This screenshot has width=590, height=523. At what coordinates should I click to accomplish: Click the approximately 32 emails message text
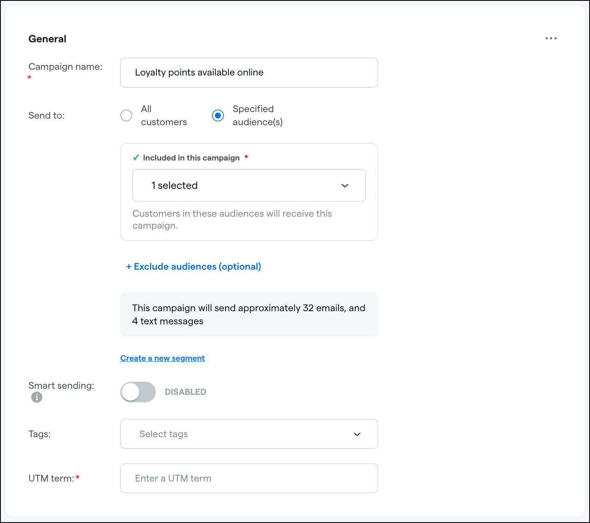coord(249,314)
